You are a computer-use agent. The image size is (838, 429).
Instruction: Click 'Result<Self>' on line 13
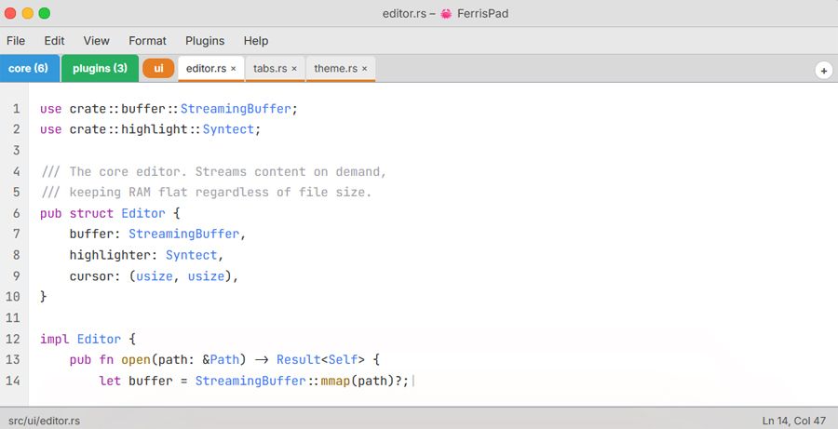(x=320, y=359)
